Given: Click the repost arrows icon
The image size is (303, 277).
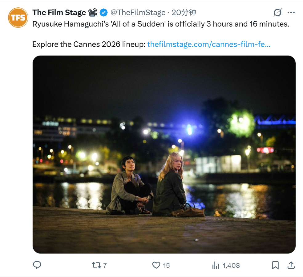Looking at the screenshot, I should 96,265.
